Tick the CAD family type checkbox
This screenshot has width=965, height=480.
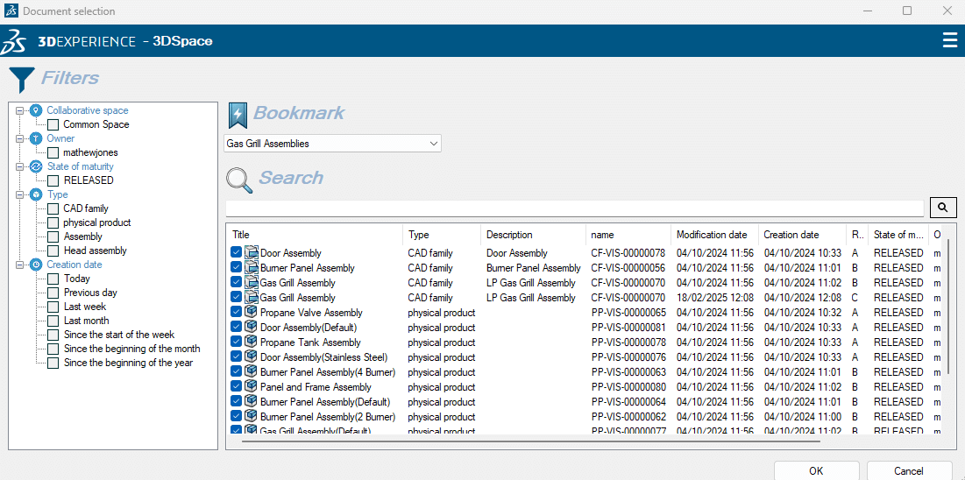tap(53, 208)
